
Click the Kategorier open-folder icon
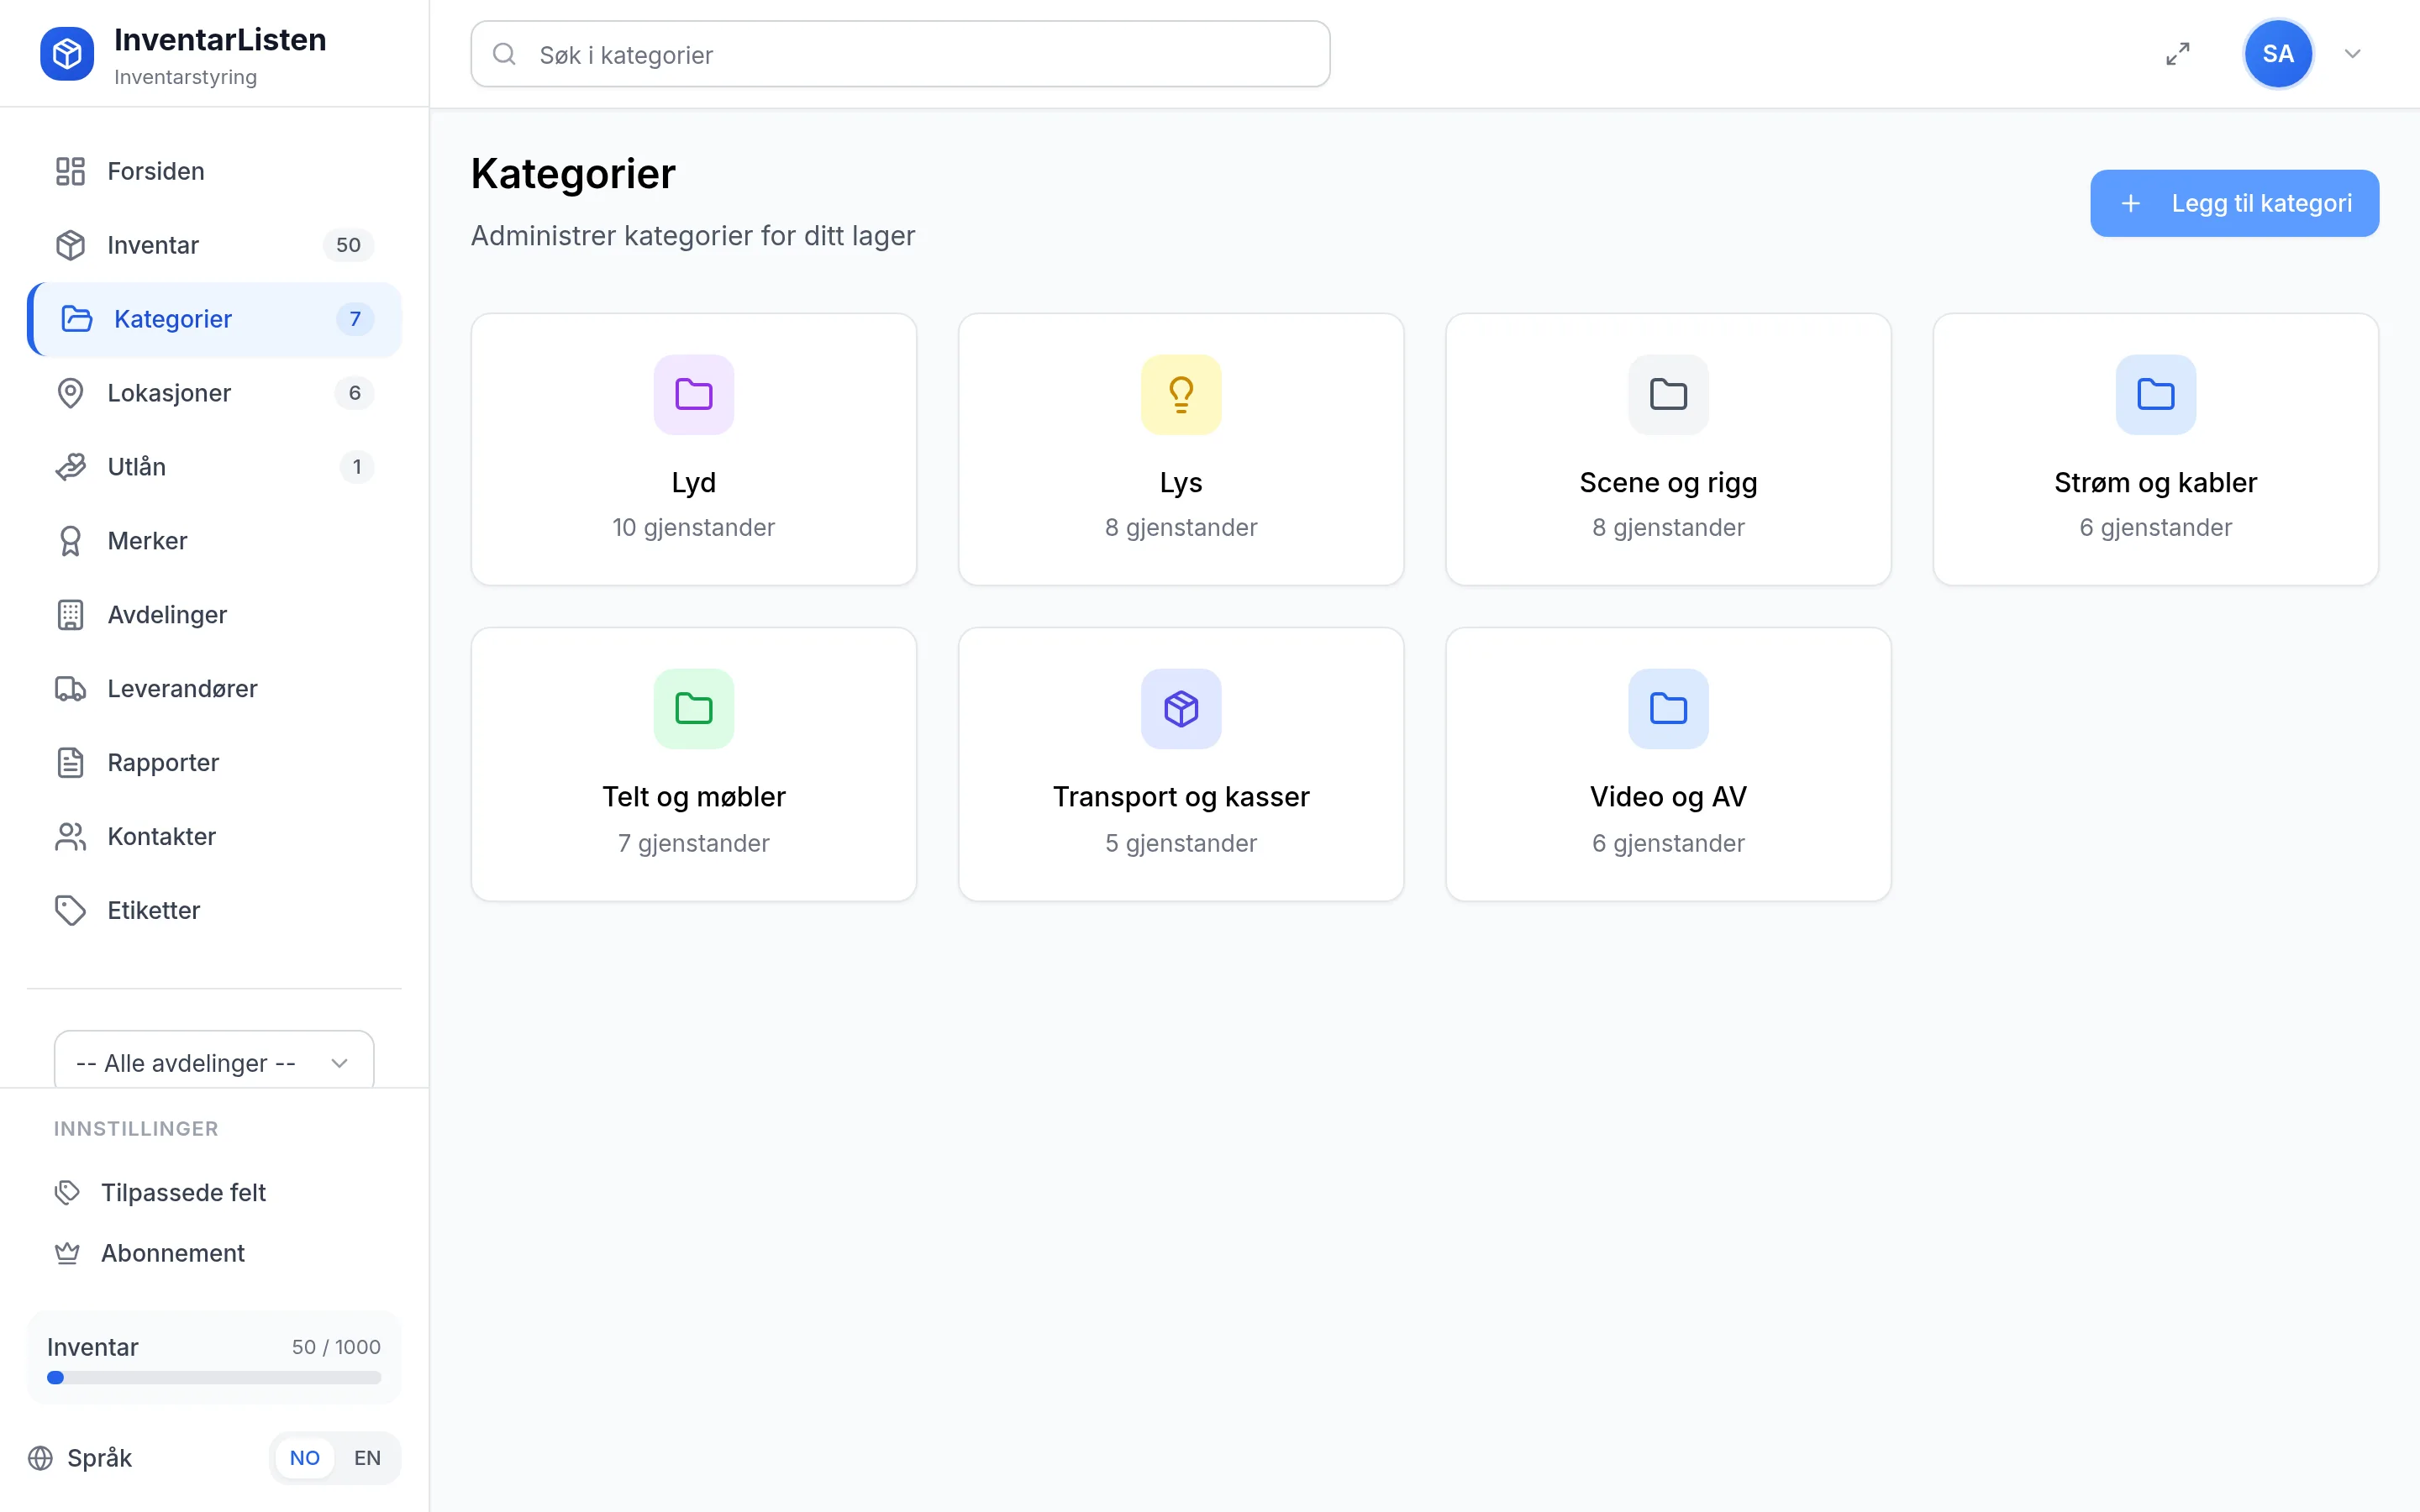[x=77, y=319]
